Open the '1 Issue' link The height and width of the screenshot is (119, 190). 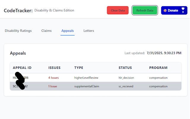tap(53, 86)
